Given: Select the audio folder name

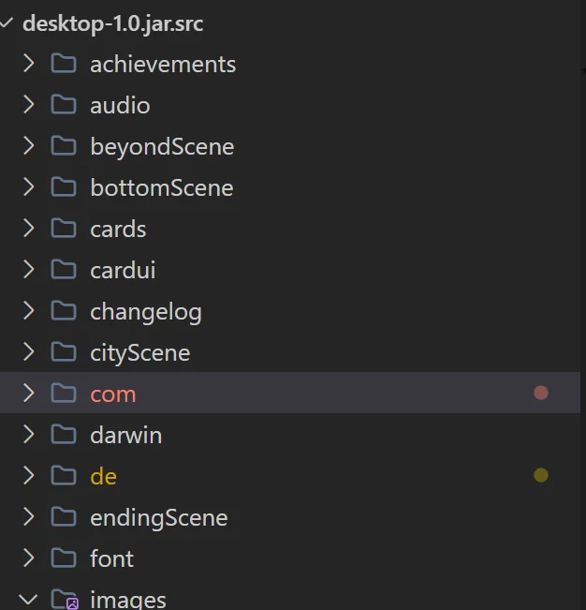Looking at the screenshot, I should pyautogui.click(x=120, y=106).
